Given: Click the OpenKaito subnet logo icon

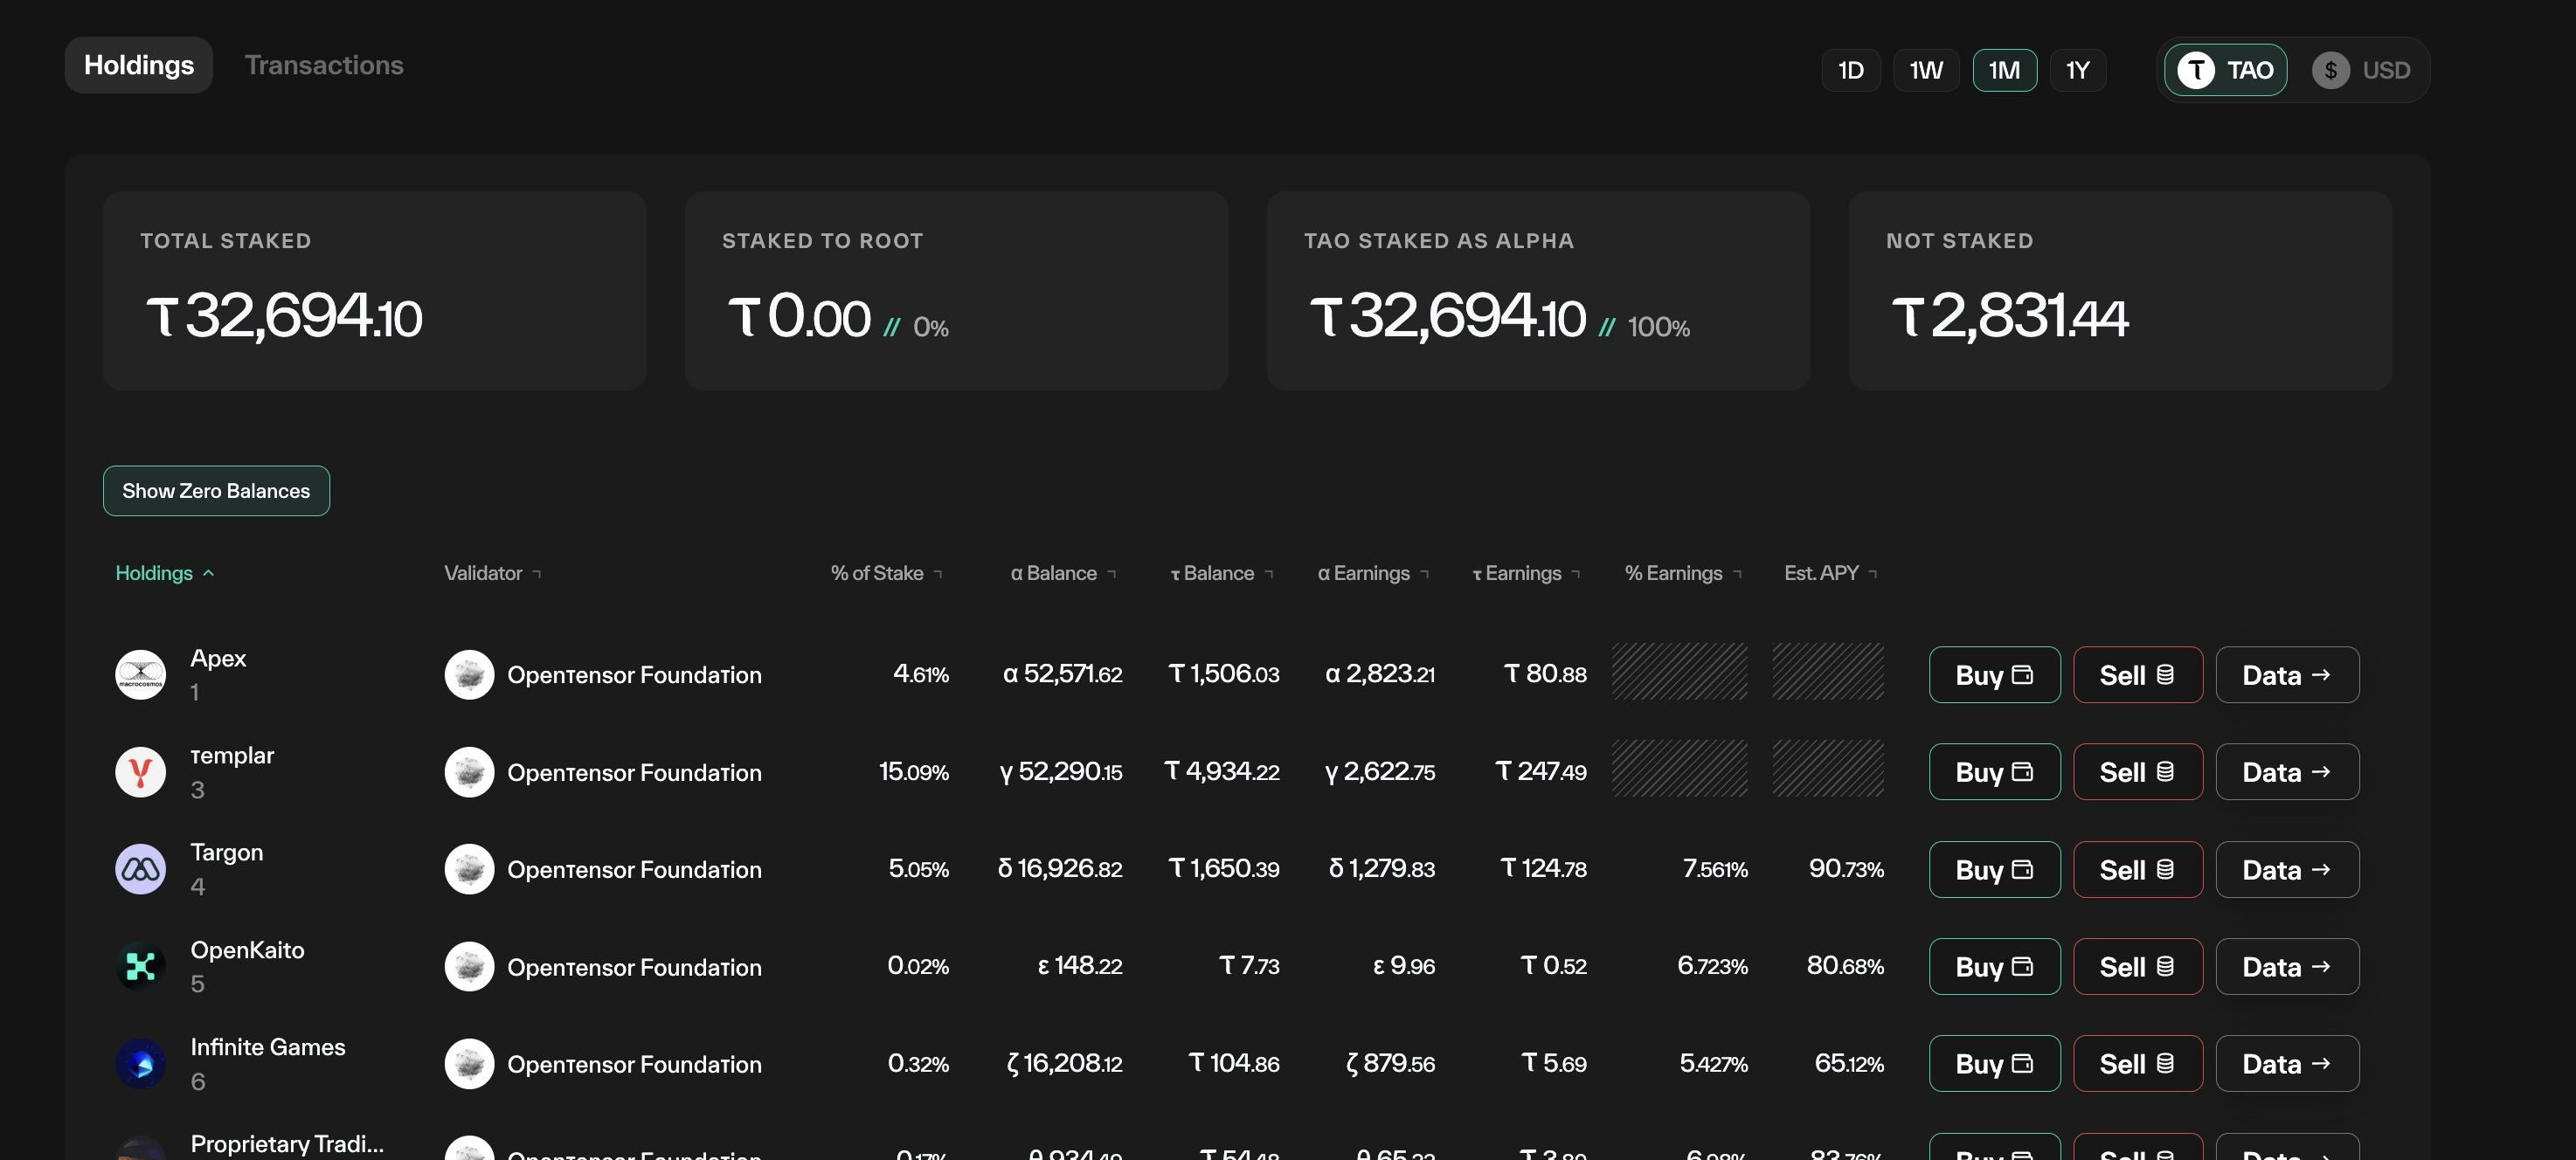Looking at the screenshot, I should (x=140, y=966).
